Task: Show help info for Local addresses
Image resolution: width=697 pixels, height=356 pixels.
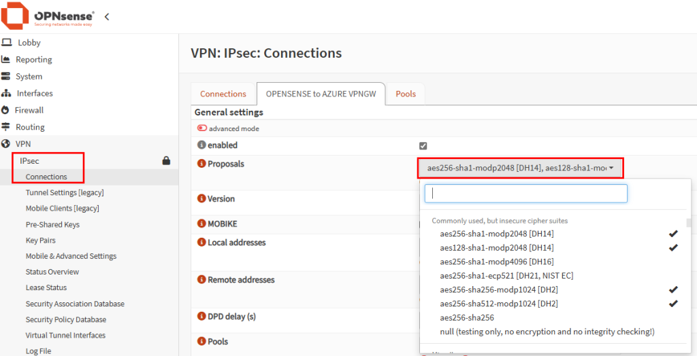Action: coord(201,243)
